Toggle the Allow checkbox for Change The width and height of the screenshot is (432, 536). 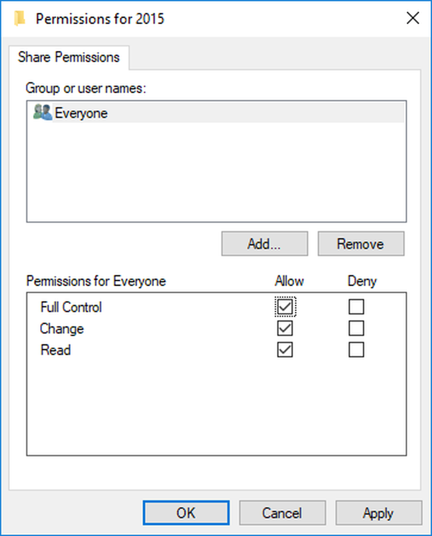[285, 329]
